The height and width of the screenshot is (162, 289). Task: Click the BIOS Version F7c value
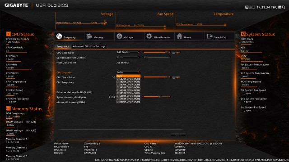click(86, 147)
